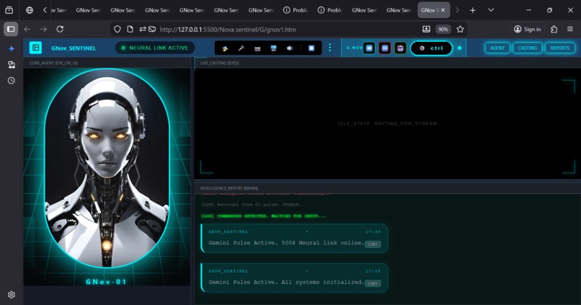
Task: Click the autoplay blocked icon in the address bar
Action: click(x=152, y=30)
